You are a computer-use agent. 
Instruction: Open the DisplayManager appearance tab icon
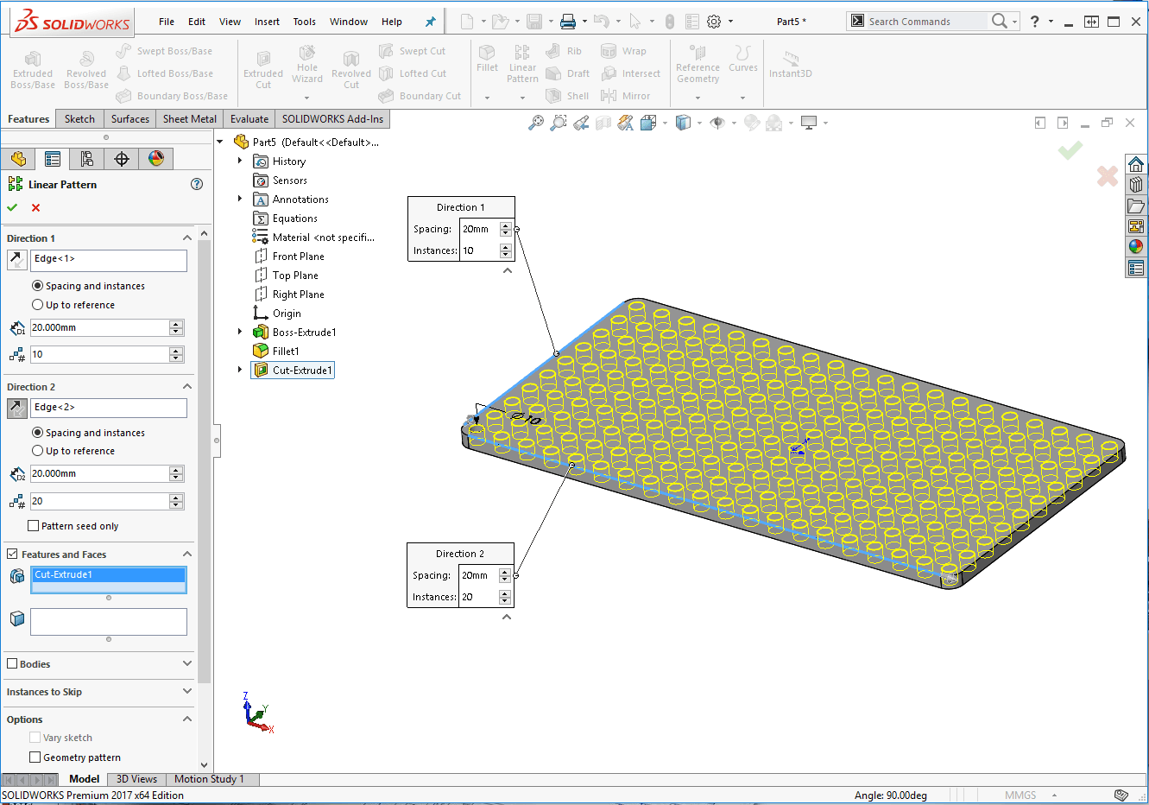coord(155,159)
